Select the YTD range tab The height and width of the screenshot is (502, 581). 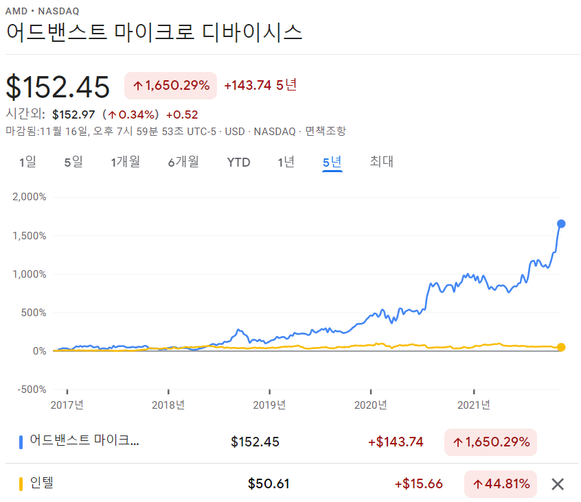(x=238, y=162)
